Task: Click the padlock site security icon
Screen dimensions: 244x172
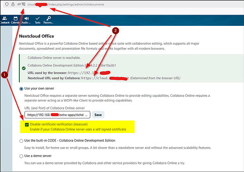Action: (13, 4)
